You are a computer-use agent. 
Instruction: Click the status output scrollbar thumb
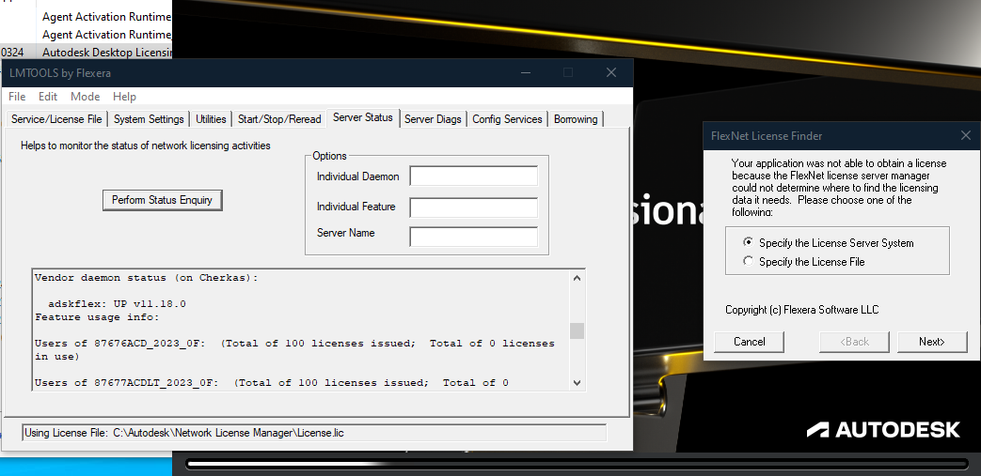tap(577, 330)
